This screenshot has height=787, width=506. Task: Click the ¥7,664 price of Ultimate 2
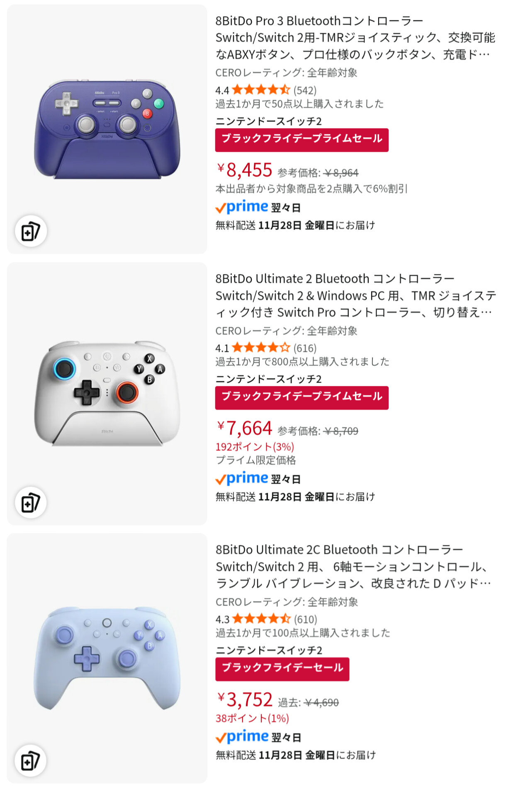tap(245, 428)
